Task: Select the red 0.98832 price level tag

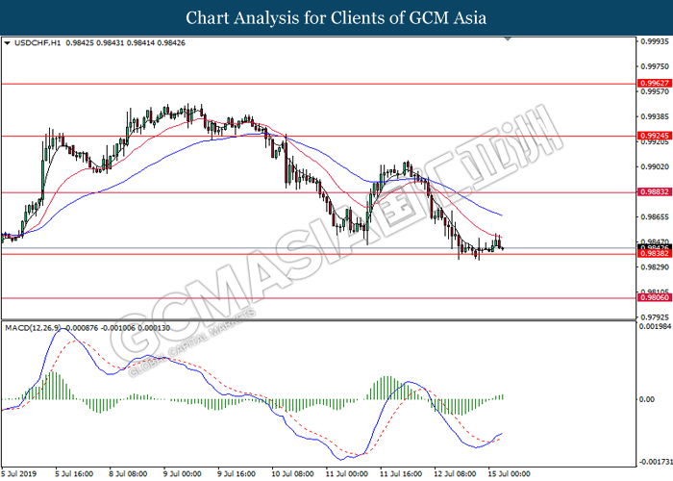Action: click(655, 192)
